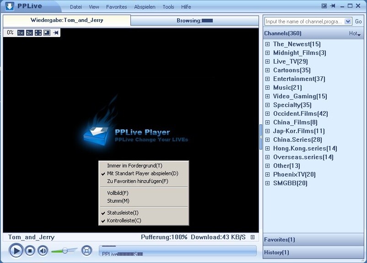Open the Favorites menu
Viewport: 367px width, 263px height.
click(116, 7)
